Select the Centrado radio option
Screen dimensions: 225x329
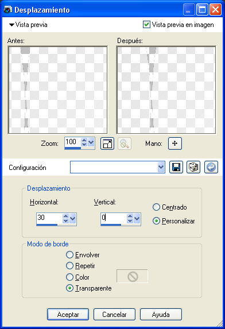(156, 207)
